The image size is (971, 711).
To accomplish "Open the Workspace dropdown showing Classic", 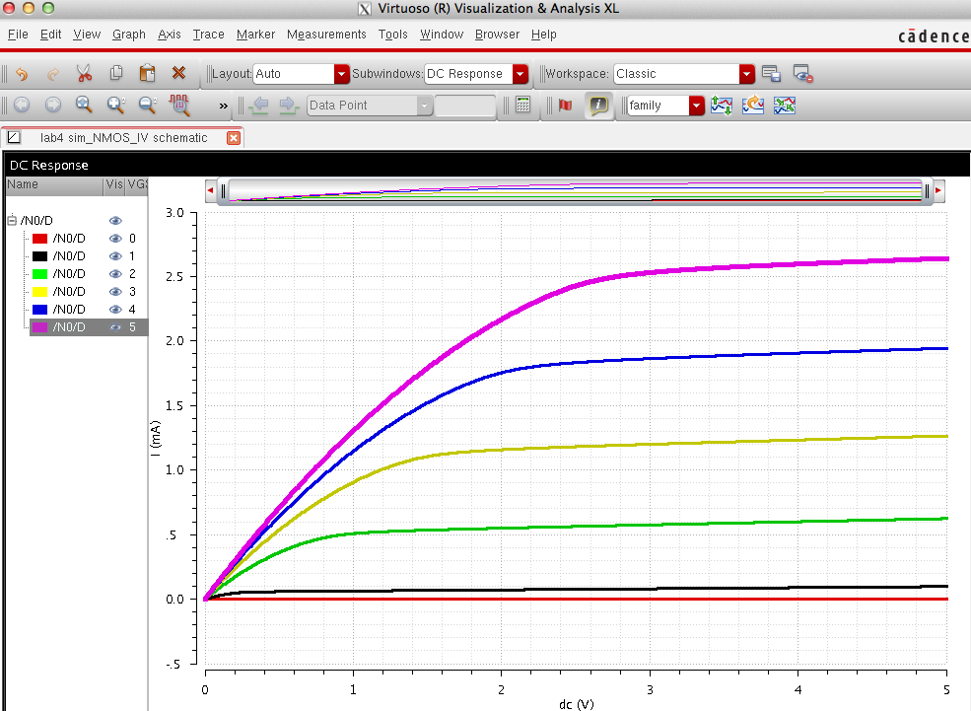I will 746,74.
